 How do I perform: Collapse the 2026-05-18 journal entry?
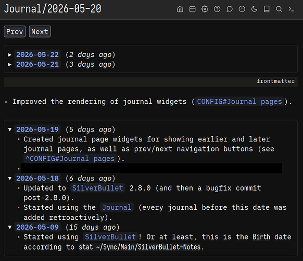(10, 178)
